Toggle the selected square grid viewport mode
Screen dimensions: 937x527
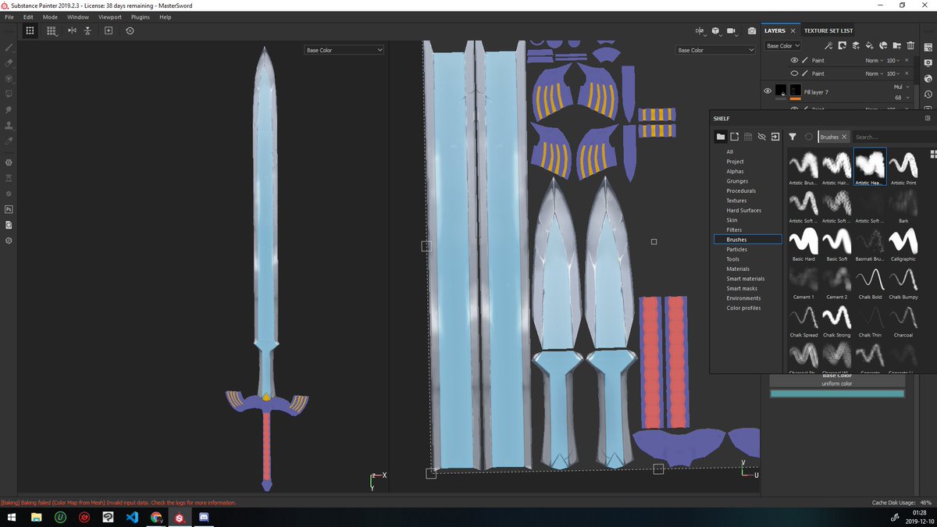click(30, 30)
